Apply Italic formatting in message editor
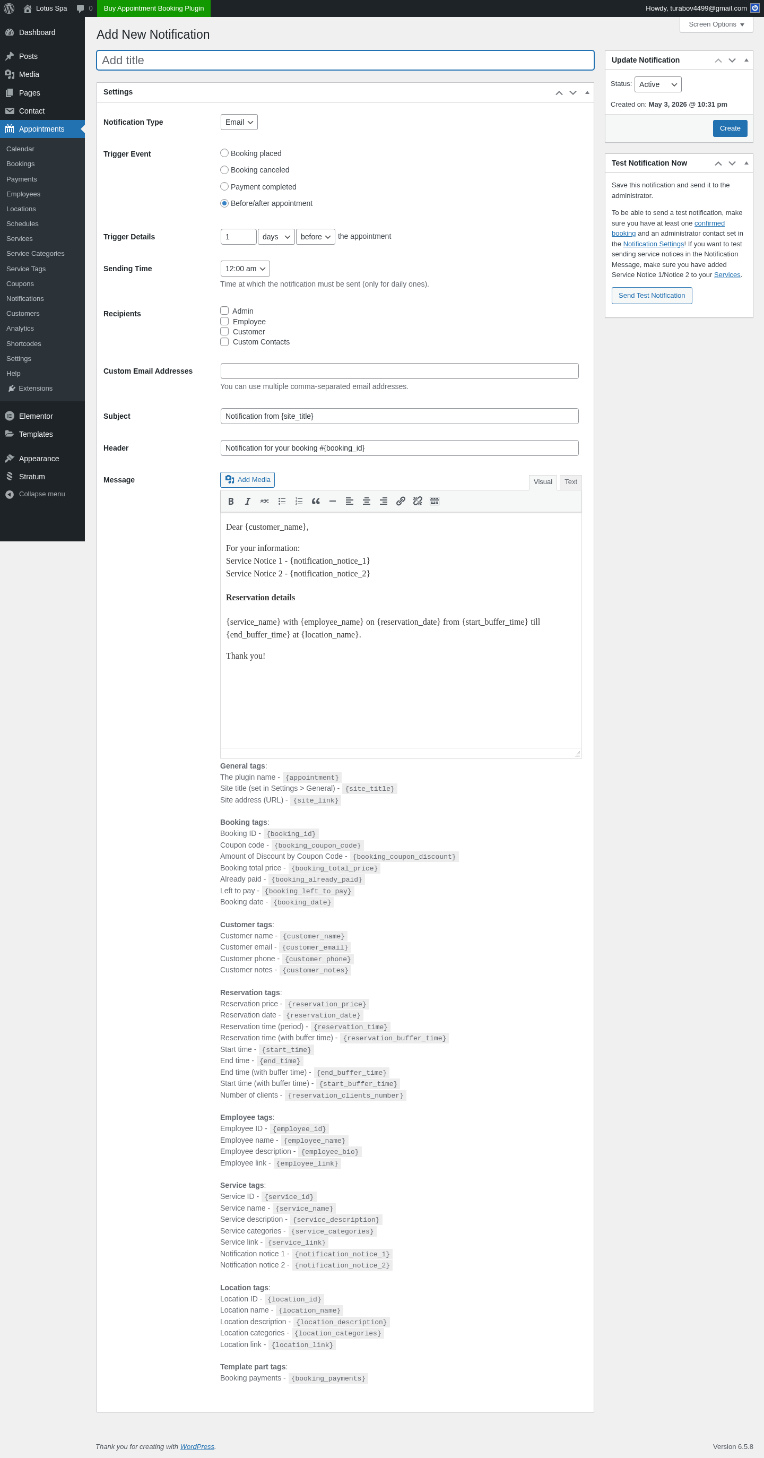 click(247, 501)
